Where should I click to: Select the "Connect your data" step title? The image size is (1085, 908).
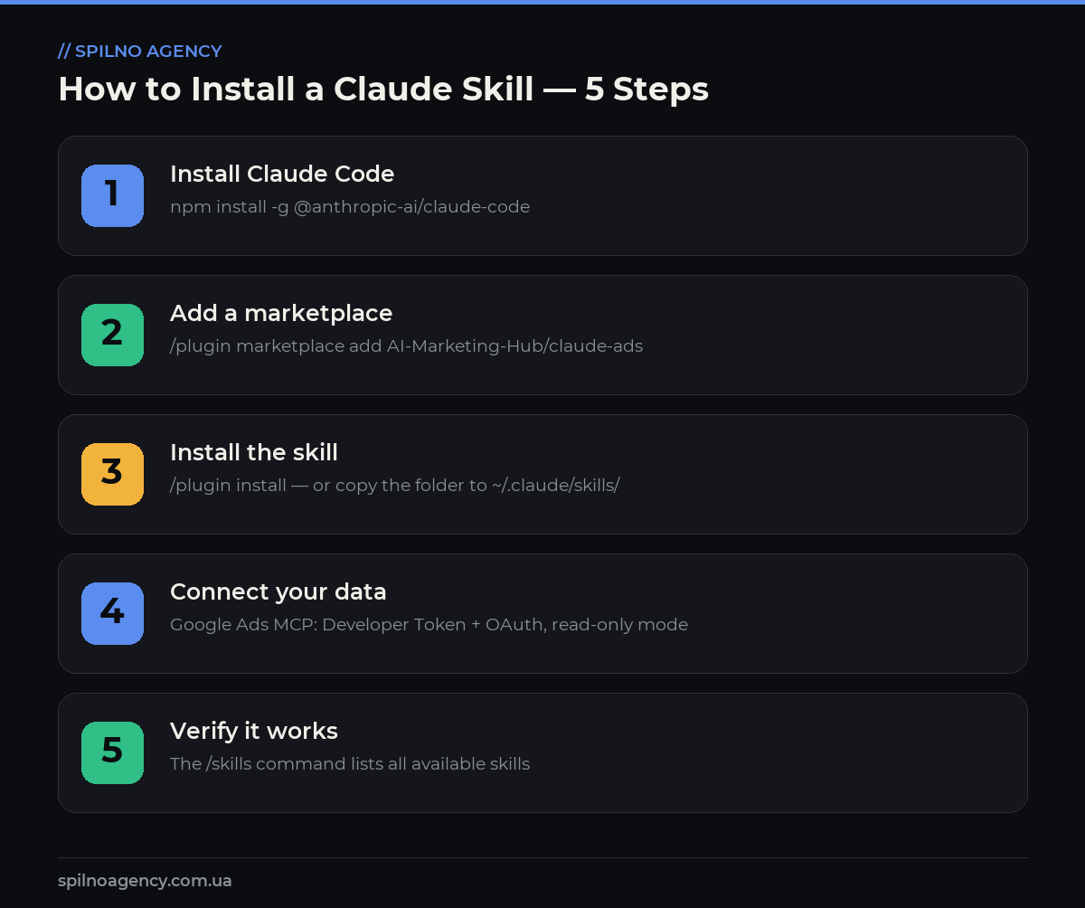pos(278,591)
